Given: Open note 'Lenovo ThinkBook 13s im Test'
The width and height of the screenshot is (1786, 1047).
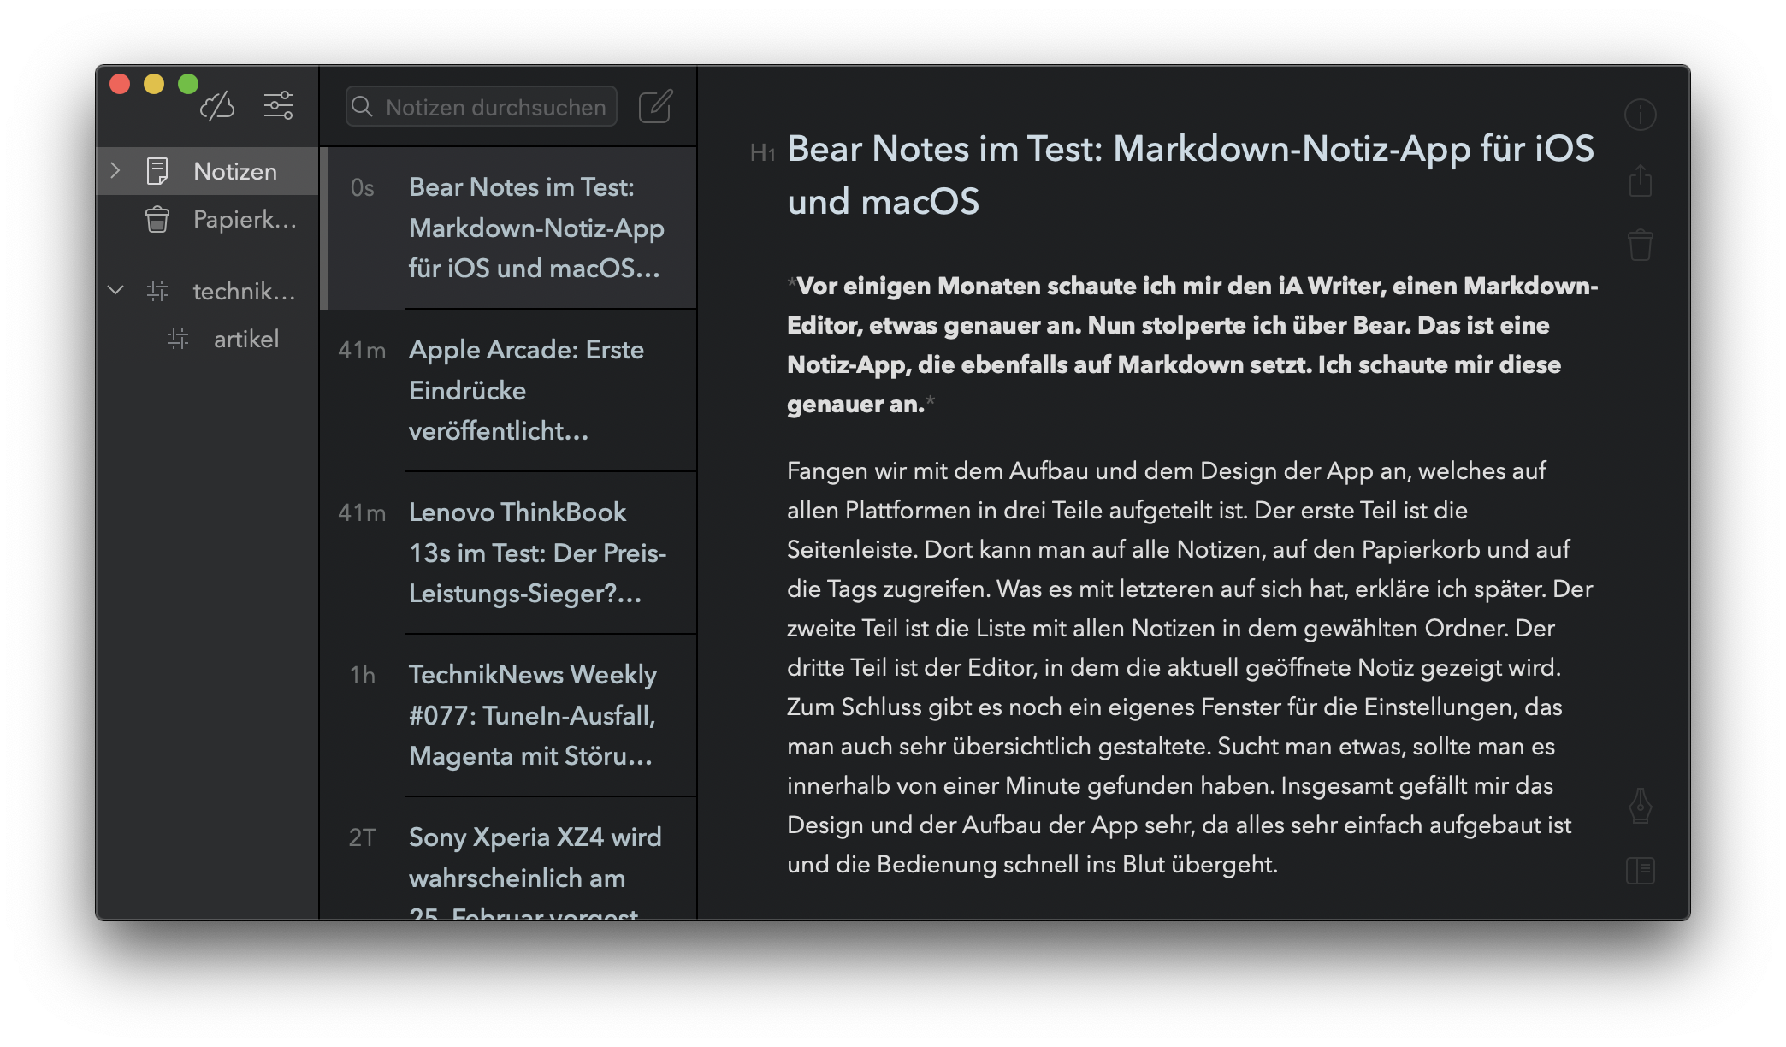Looking at the screenshot, I should [x=510, y=553].
